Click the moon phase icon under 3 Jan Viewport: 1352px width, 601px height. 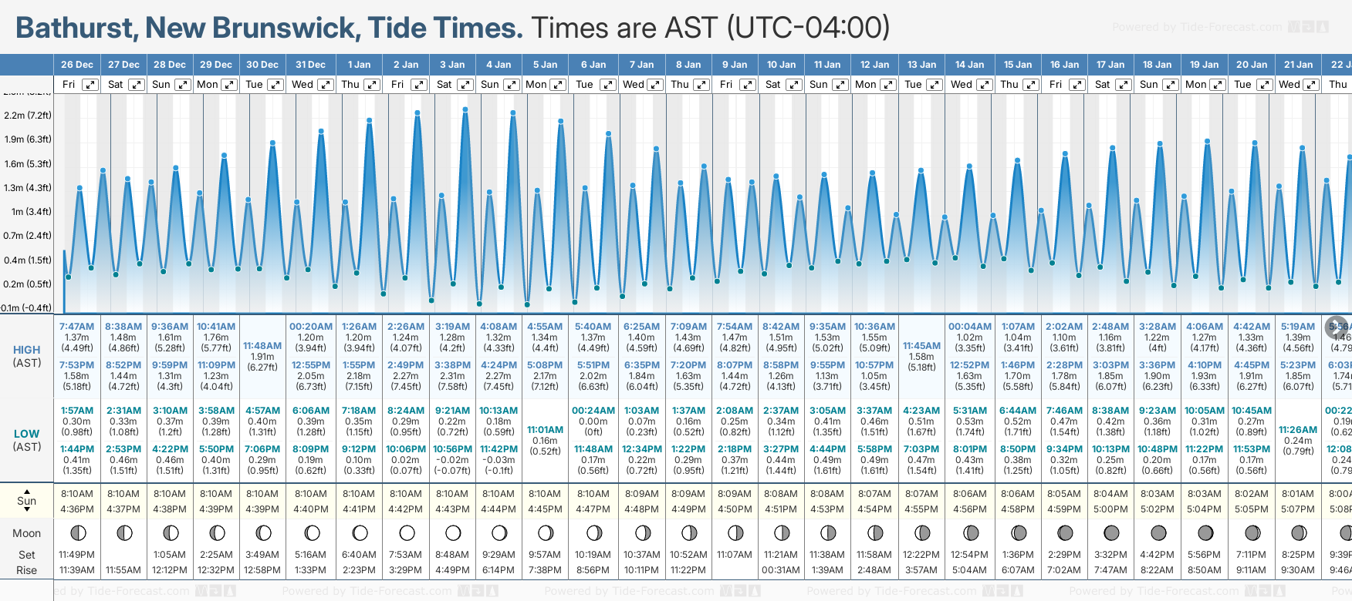coord(453,532)
